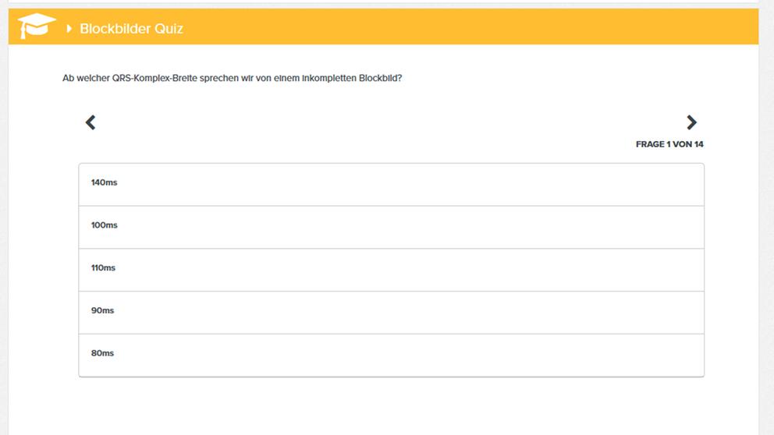
Task: Click the FRAGE 1 VON 14 counter
Action: (x=669, y=144)
